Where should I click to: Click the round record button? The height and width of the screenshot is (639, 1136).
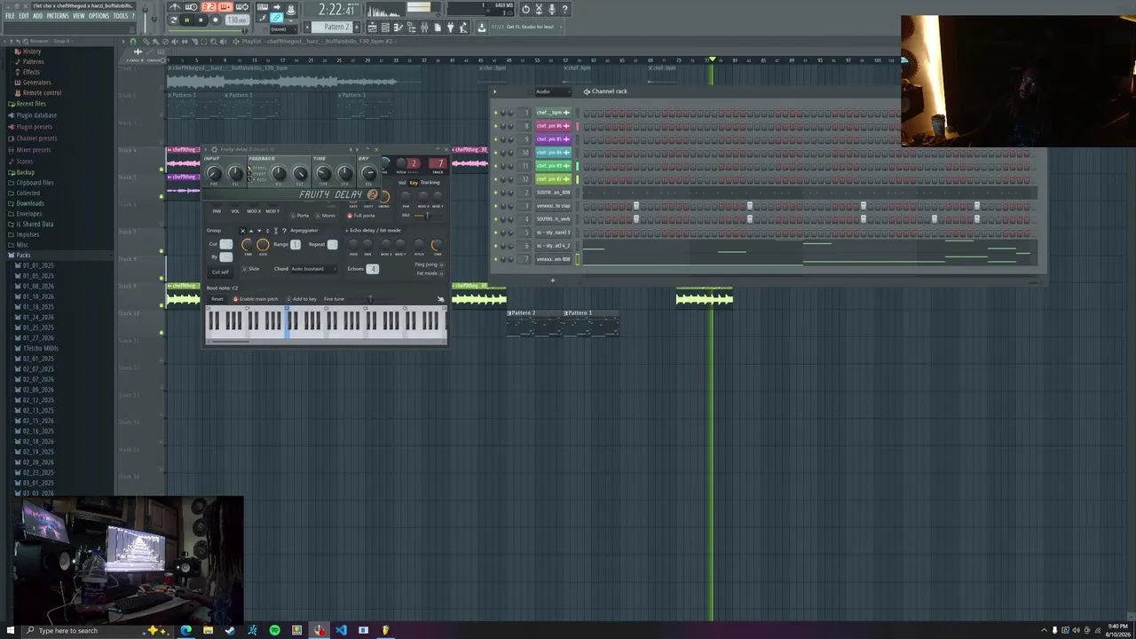click(x=216, y=20)
